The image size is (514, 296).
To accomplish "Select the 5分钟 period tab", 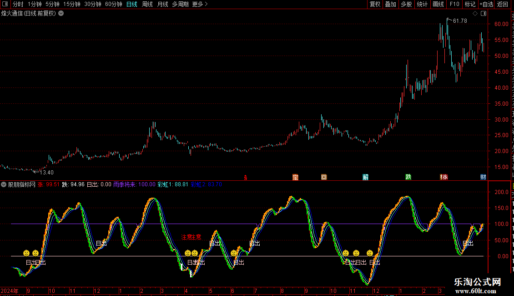I will [52, 4].
